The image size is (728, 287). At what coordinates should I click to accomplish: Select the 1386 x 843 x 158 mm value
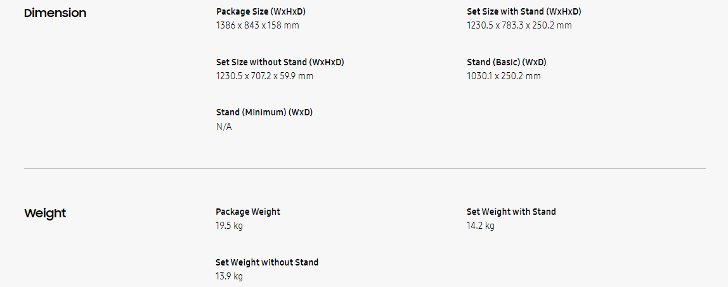pos(257,25)
